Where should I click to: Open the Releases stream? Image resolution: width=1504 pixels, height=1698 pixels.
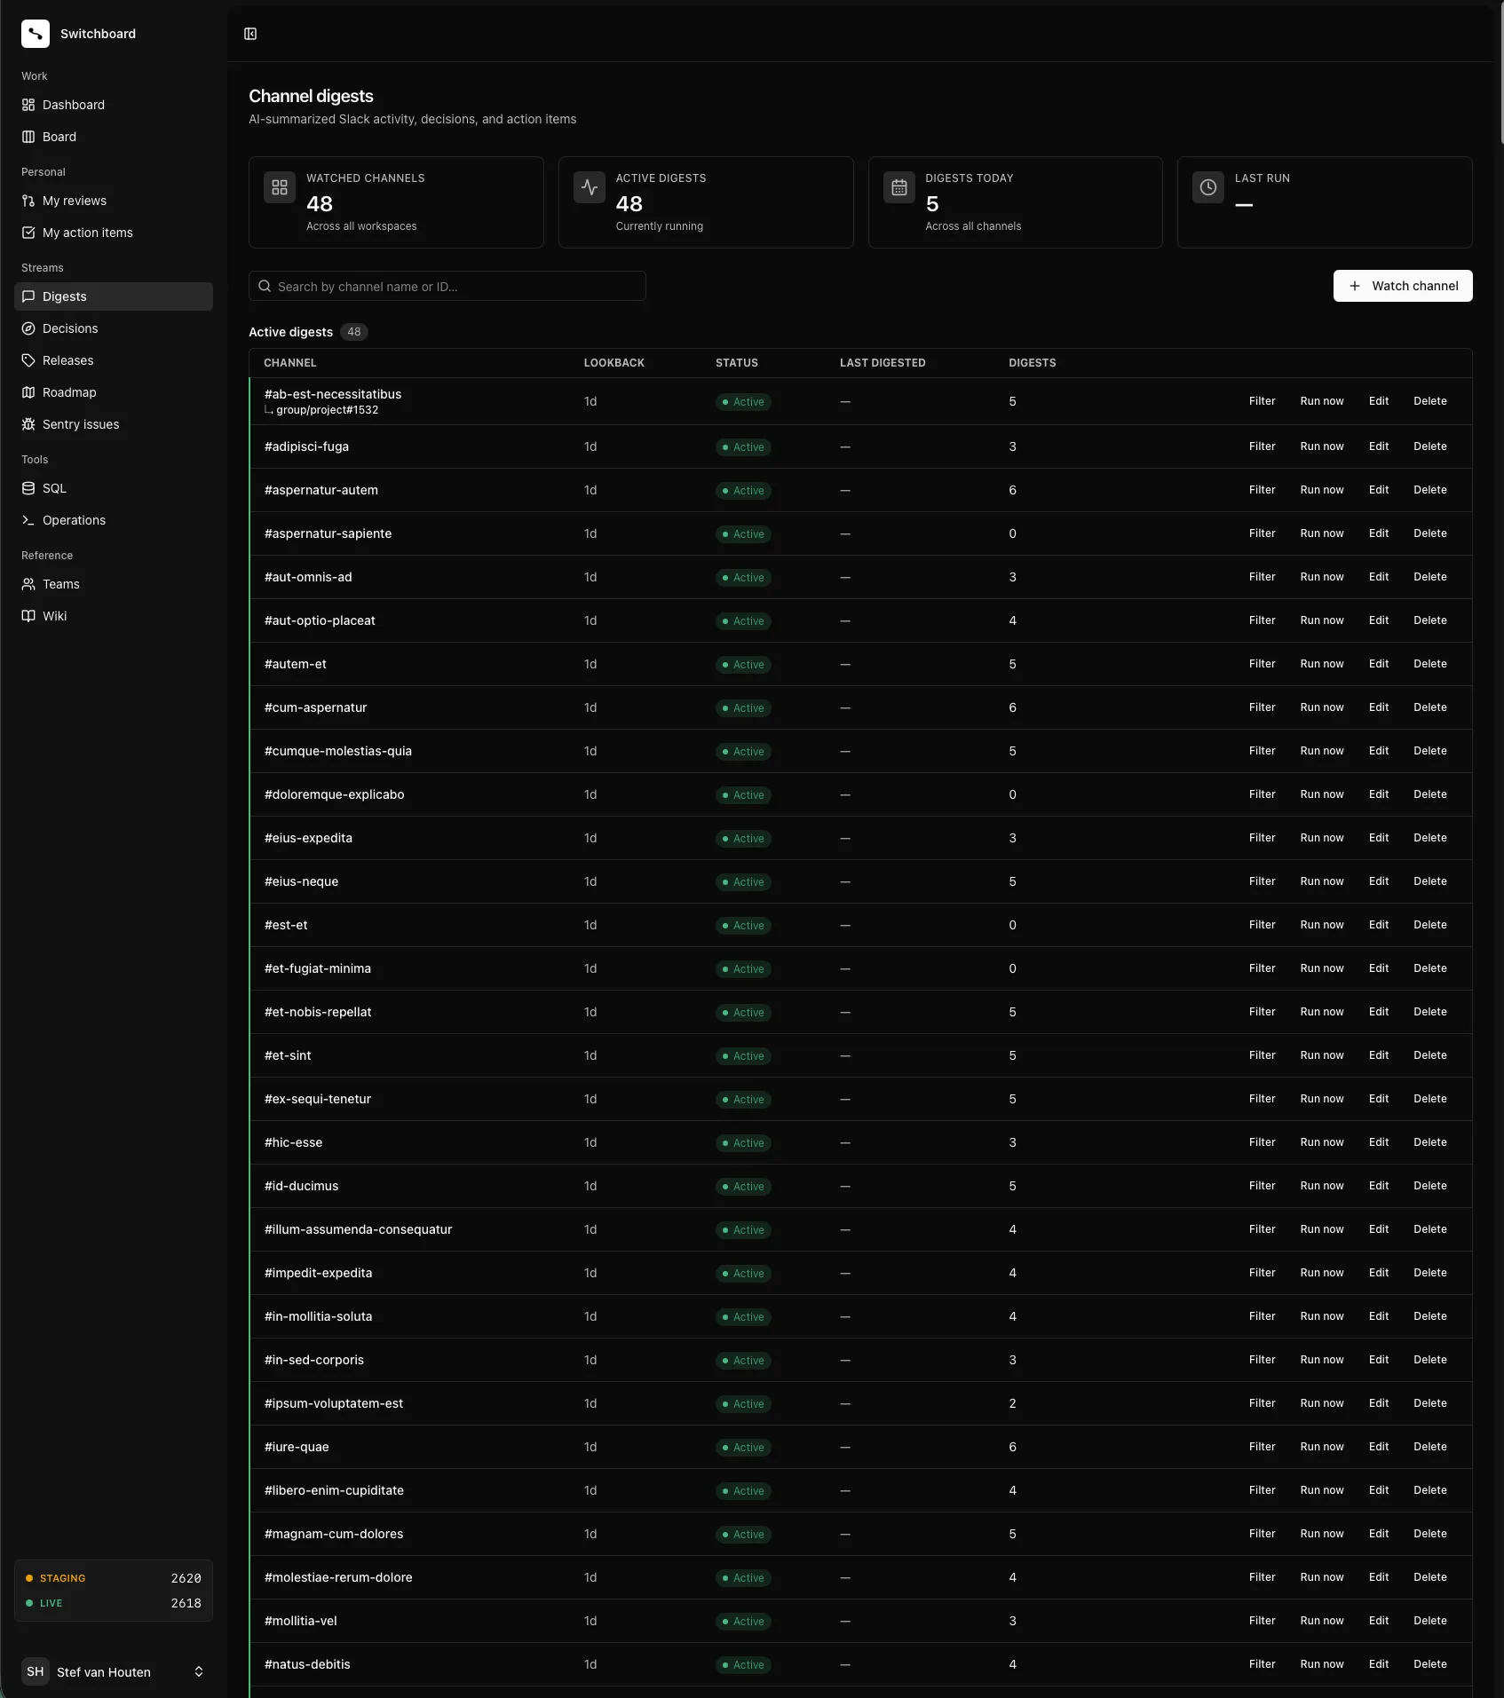coord(114,360)
